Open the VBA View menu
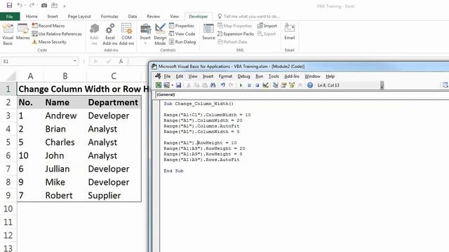449x252 pixels. pyautogui.click(x=193, y=76)
